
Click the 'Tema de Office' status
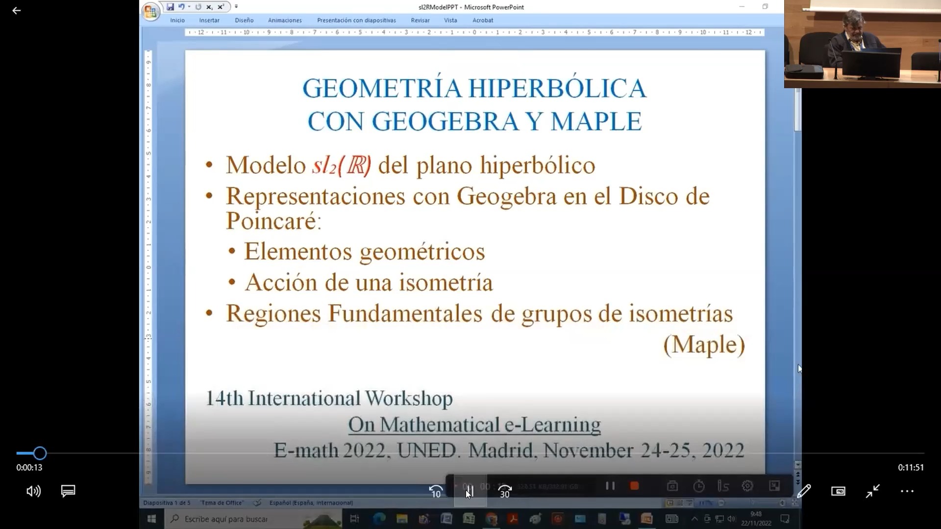click(222, 503)
